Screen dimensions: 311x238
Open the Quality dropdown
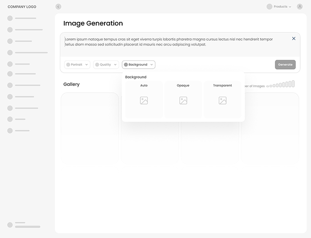(x=106, y=65)
